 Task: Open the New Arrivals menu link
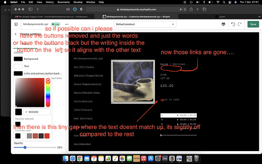(83, 118)
